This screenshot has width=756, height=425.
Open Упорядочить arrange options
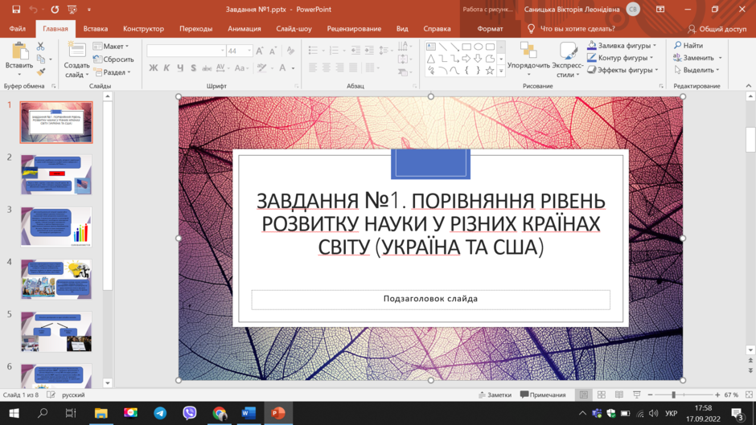(x=528, y=59)
